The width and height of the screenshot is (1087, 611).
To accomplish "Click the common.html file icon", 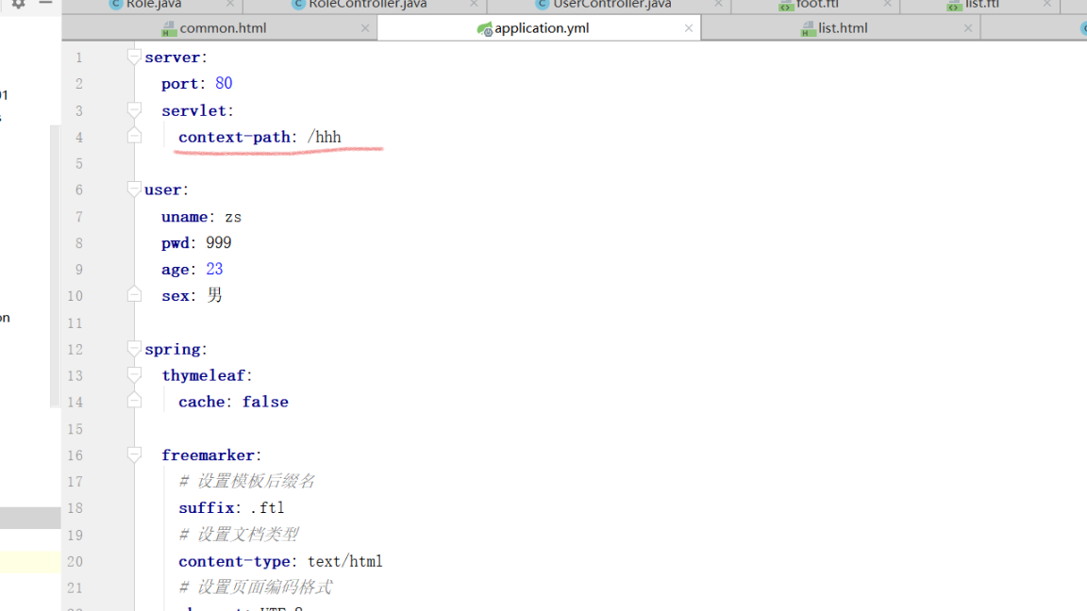I will [169, 28].
